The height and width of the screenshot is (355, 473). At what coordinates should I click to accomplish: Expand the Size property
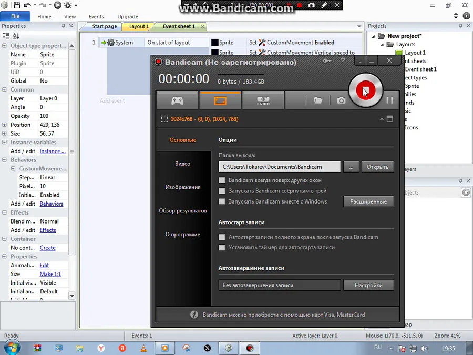(4, 133)
